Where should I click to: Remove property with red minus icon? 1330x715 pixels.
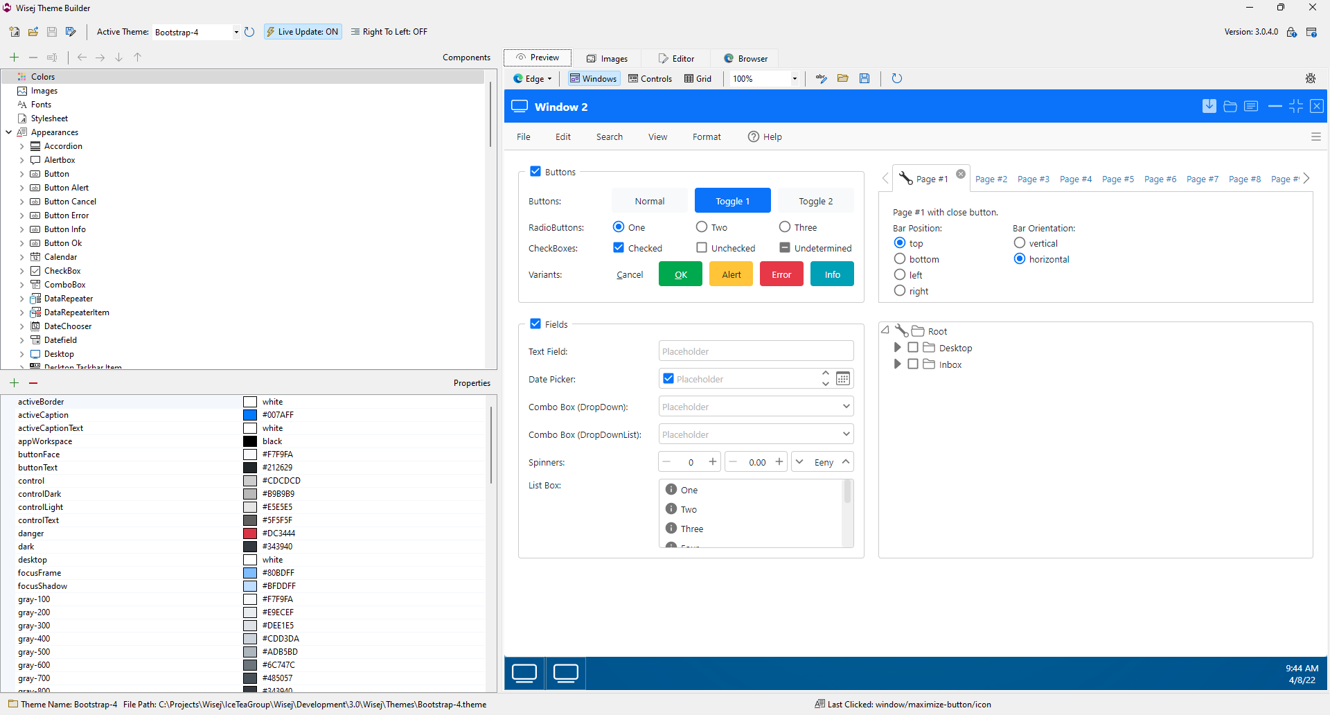pyautogui.click(x=33, y=383)
